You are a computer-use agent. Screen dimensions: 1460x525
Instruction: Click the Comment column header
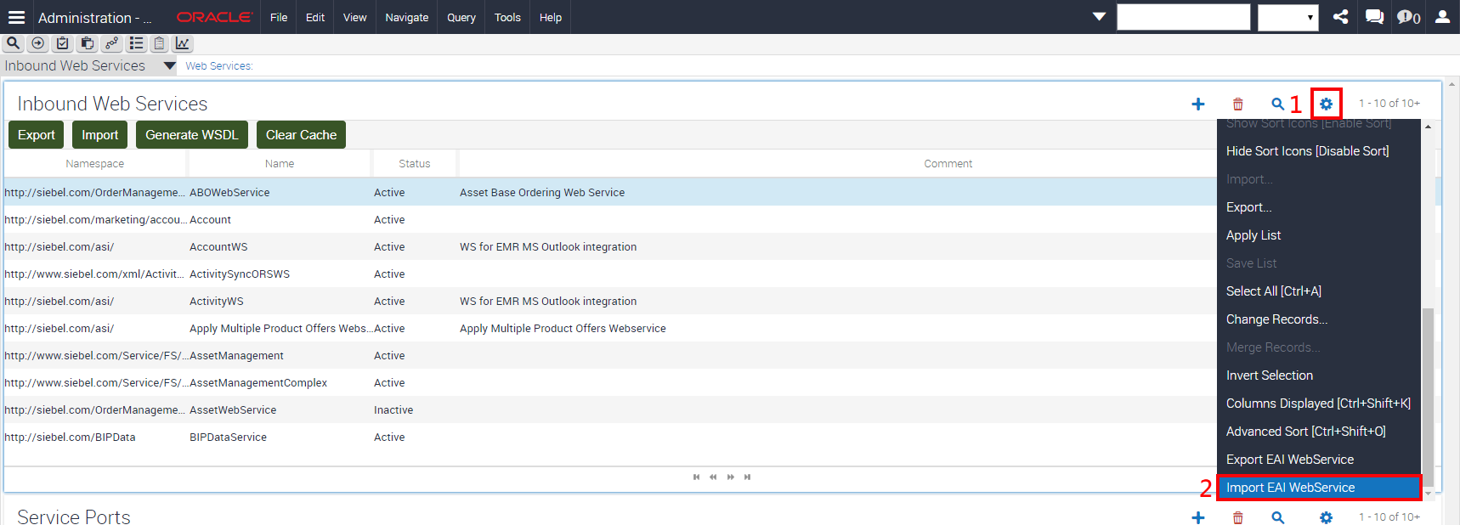pos(948,164)
